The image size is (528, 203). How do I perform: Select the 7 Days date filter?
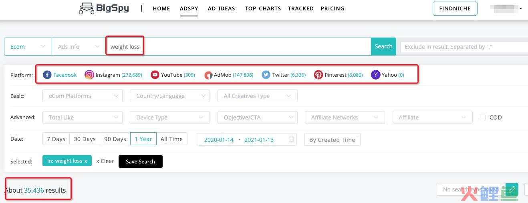(x=56, y=139)
